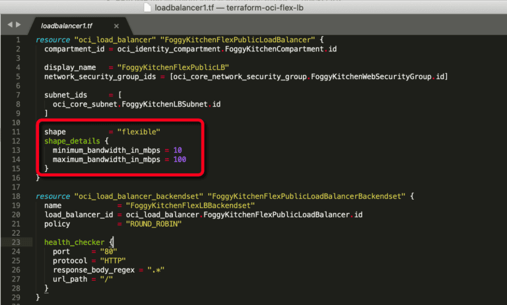Click load_balancer_id attribute on line 20
507x305 pixels.
pyautogui.click(x=79, y=215)
